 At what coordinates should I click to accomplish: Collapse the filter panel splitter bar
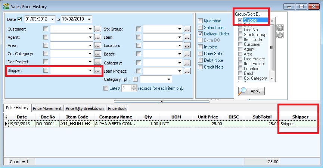click(162, 101)
